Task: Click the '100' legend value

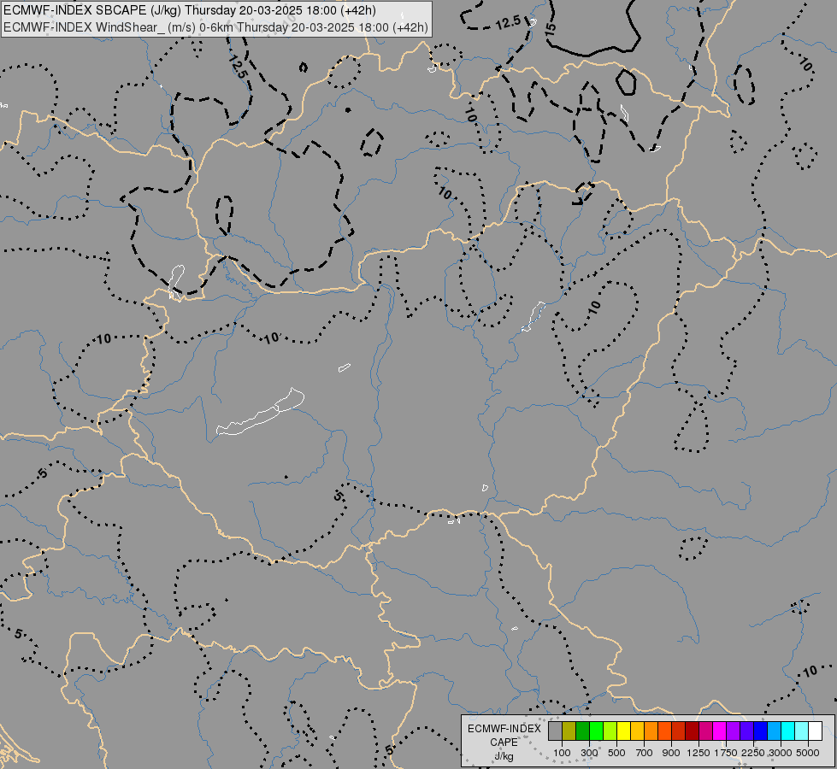Action: tap(562, 753)
